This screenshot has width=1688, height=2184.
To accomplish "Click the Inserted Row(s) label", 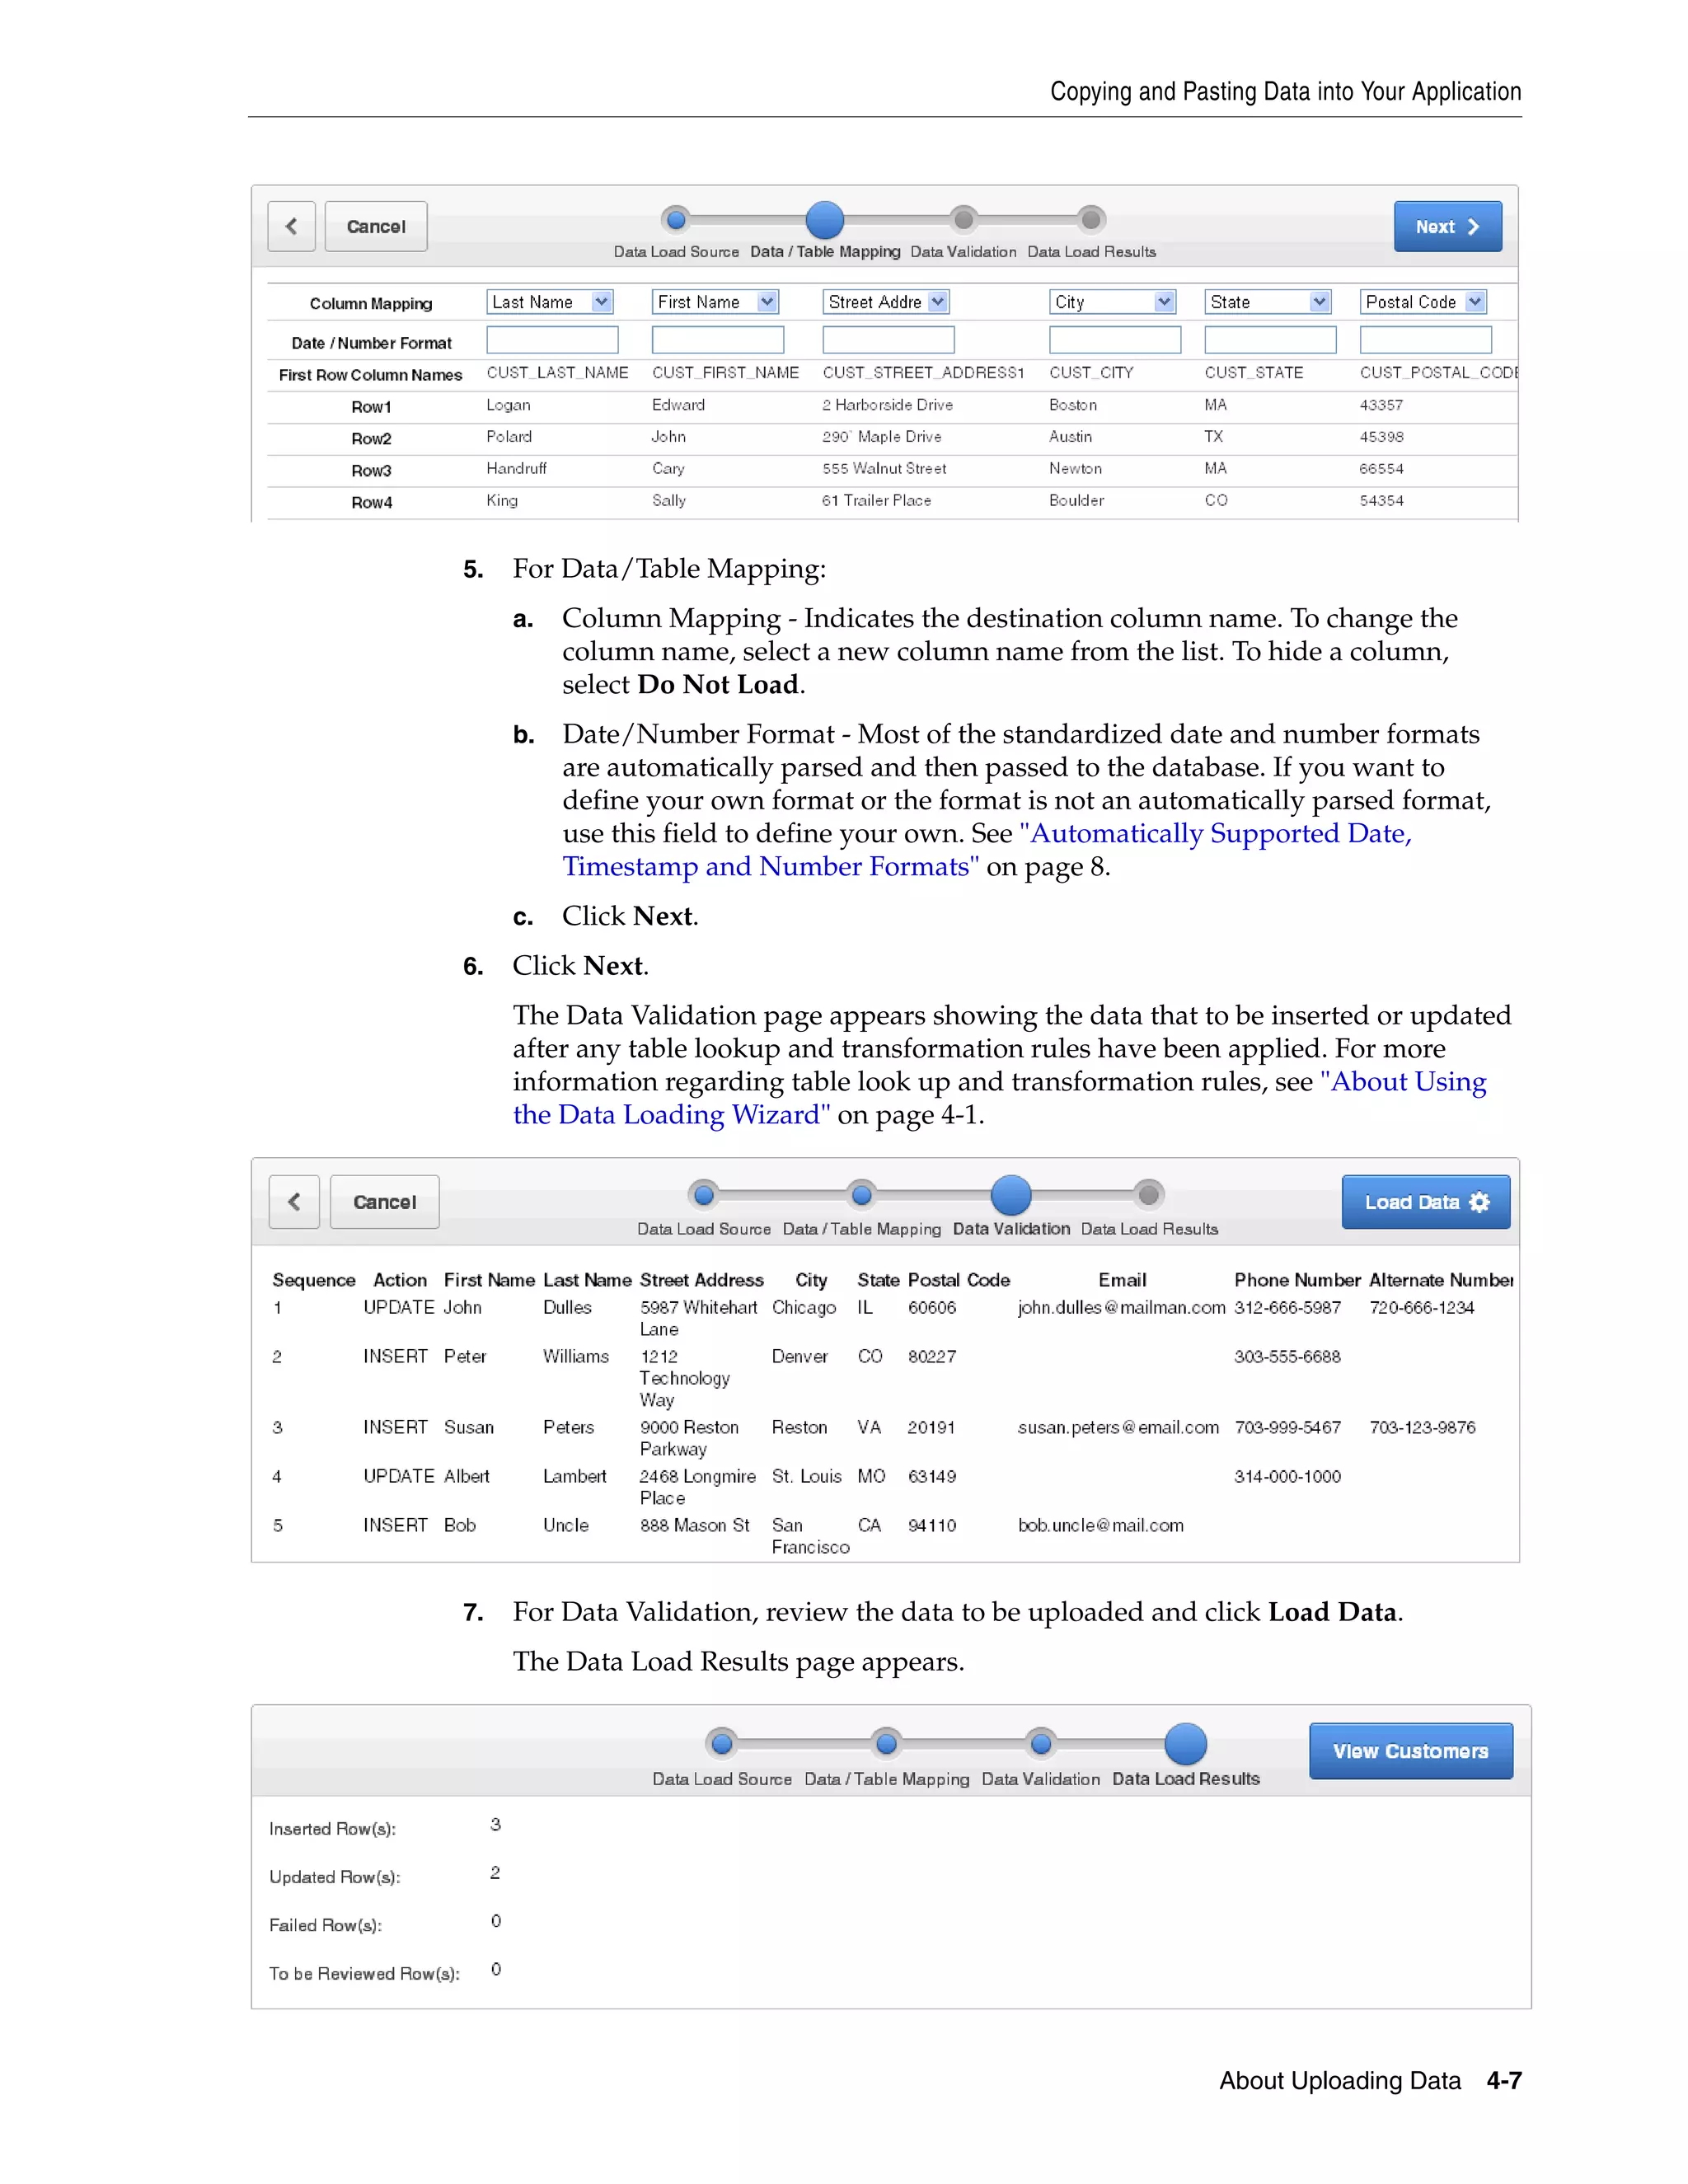I will [x=332, y=1828].
